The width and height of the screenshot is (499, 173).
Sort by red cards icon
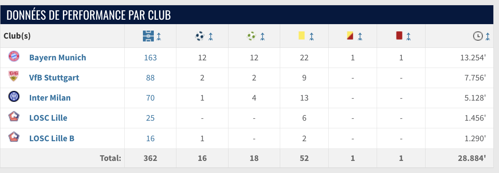[x=399, y=36]
